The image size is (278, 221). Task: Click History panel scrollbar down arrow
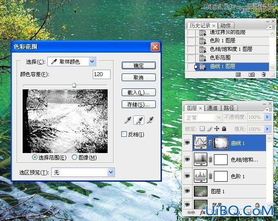(x=272, y=67)
